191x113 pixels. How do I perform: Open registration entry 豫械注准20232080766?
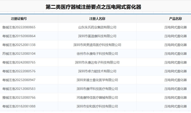click(x=19, y=98)
